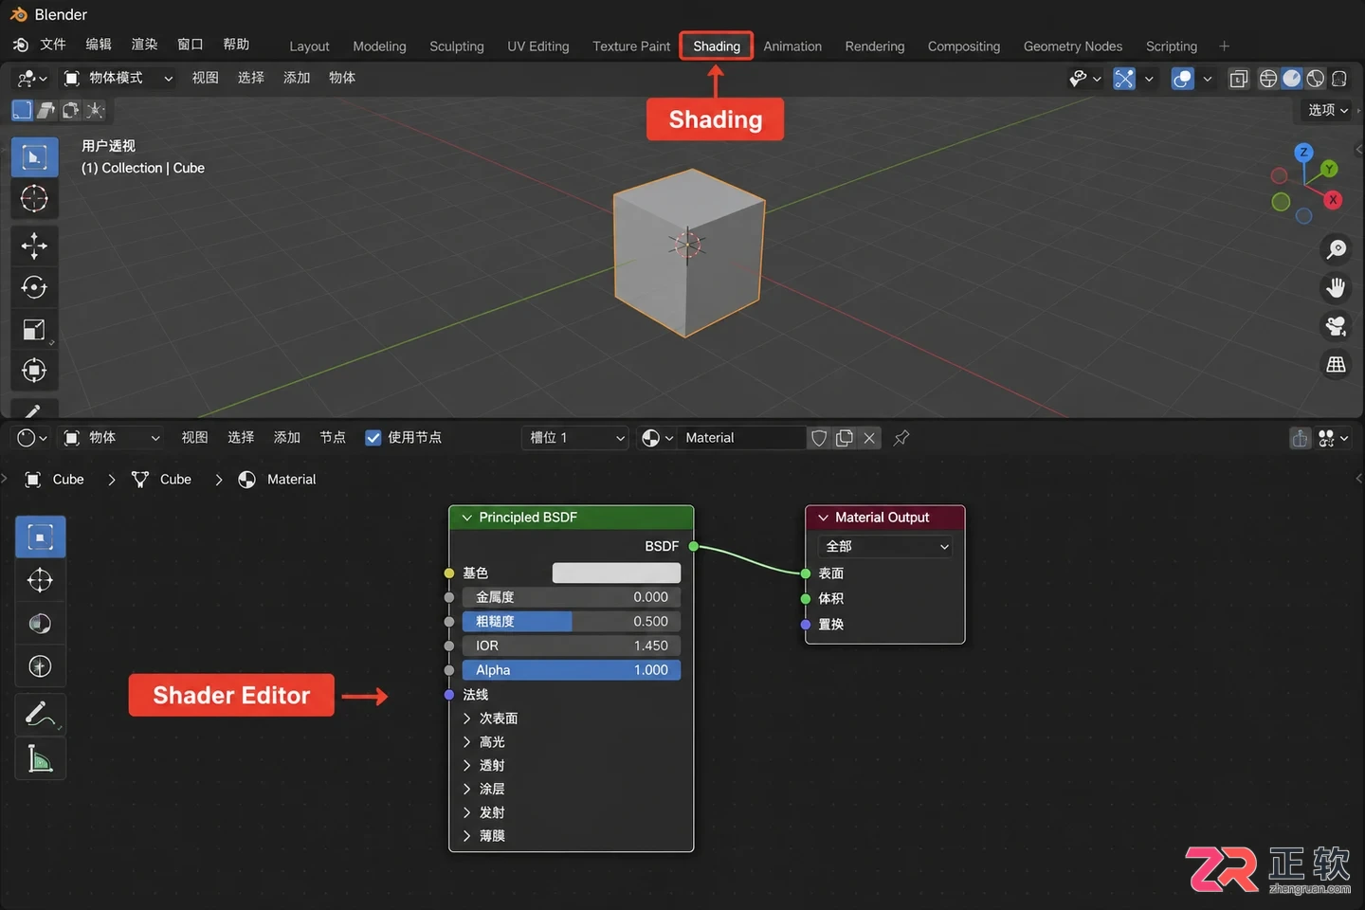Switch to the Geometry Nodes workspace tab
1365x910 pixels.
pos(1073,45)
